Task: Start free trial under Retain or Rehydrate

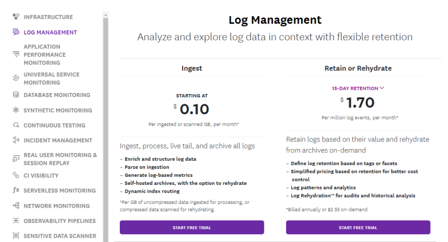Action: tap(358, 227)
